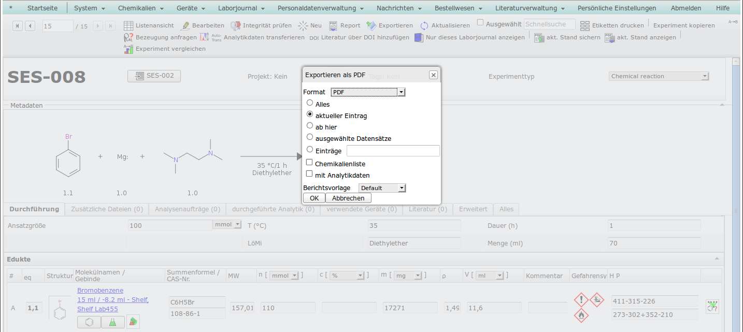
Task: Click the Etiketten drucken icon
Action: point(585,25)
